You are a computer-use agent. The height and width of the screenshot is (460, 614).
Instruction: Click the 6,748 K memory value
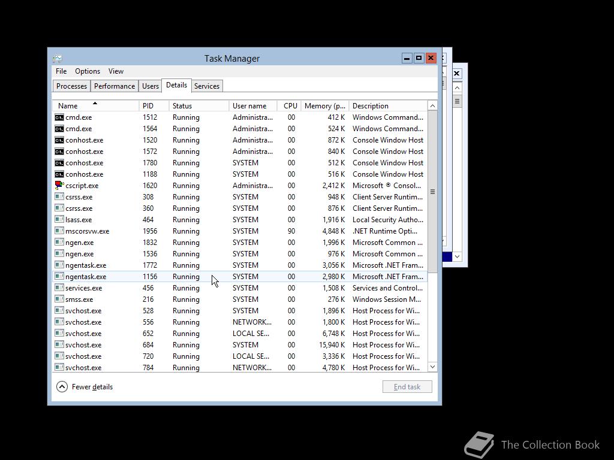333,334
